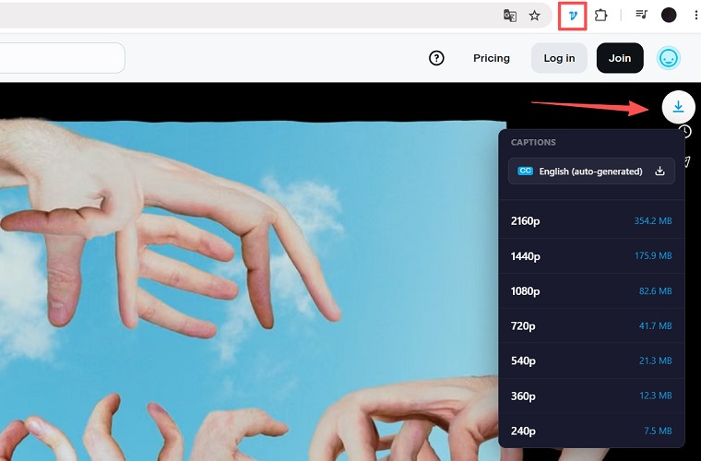
Task: Click the blue smiley face avatar
Action: pos(669,58)
